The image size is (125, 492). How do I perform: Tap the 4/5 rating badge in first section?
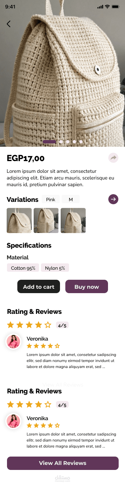62,325
